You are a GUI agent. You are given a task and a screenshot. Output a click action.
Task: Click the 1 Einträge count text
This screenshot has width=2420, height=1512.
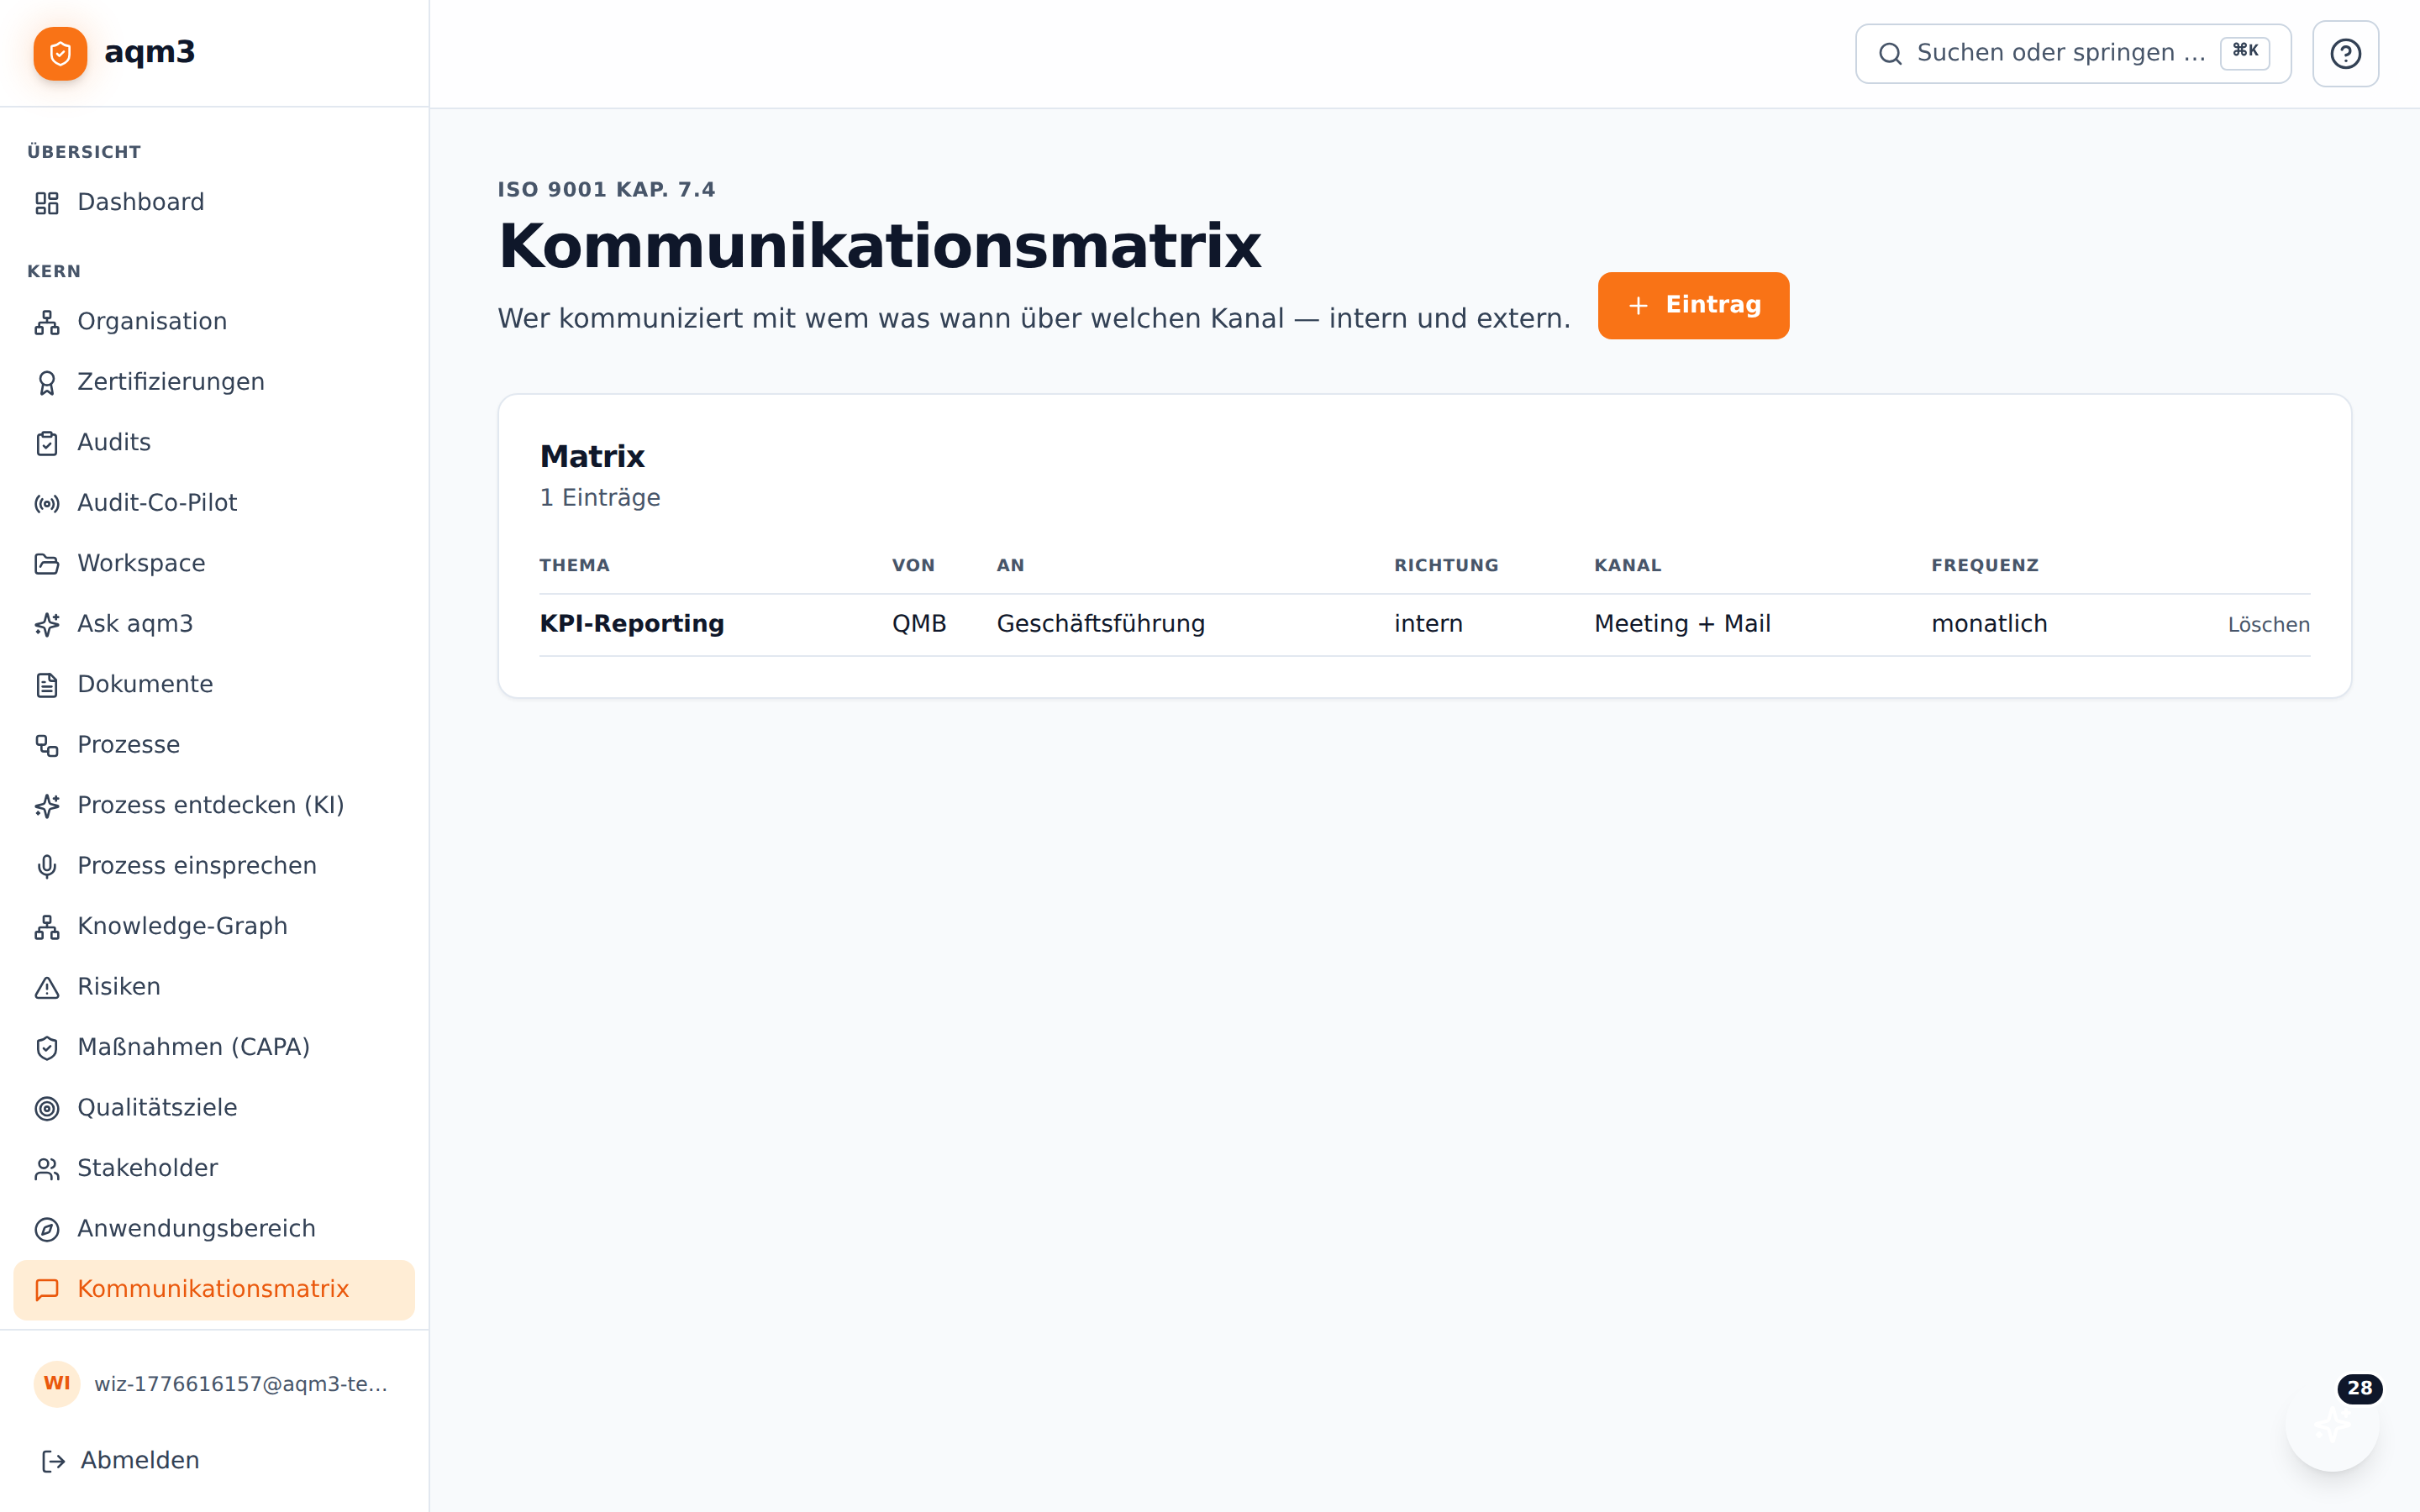(600, 498)
